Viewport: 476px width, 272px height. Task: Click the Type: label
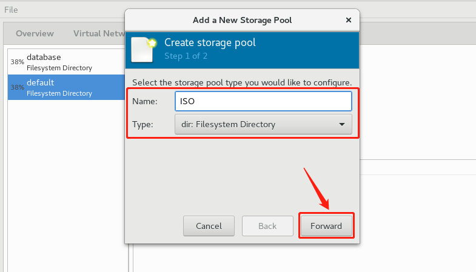pos(144,124)
